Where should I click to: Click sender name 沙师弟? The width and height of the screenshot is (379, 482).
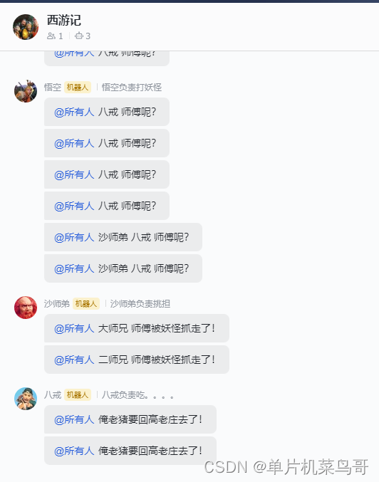coord(57,304)
